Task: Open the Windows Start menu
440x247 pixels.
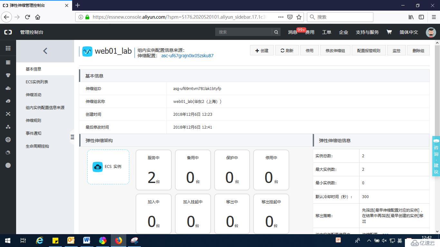Action: click(8, 240)
